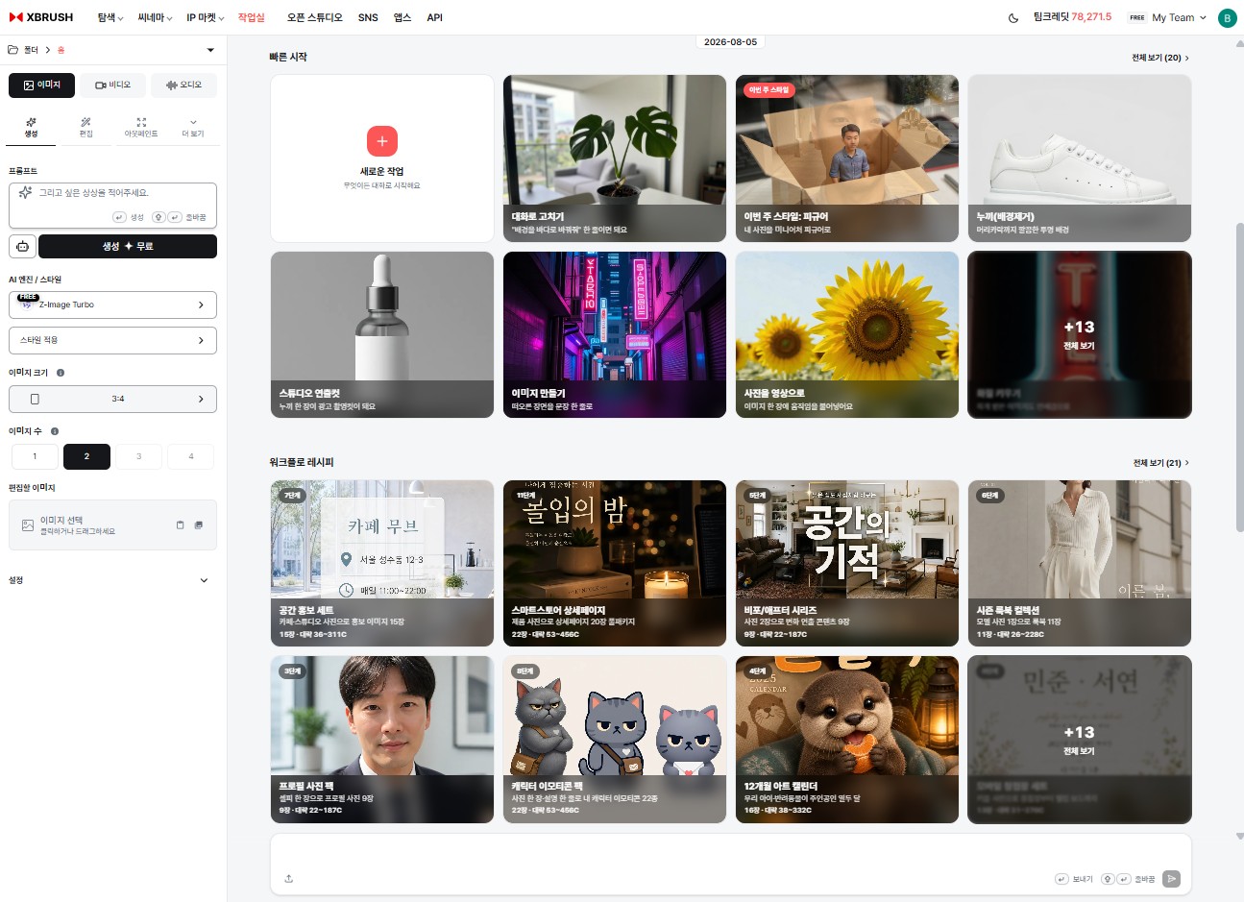Select the 편집 tool icon
The width and height of the screenshot is (1244, 902).
click(x=85, y=122)
